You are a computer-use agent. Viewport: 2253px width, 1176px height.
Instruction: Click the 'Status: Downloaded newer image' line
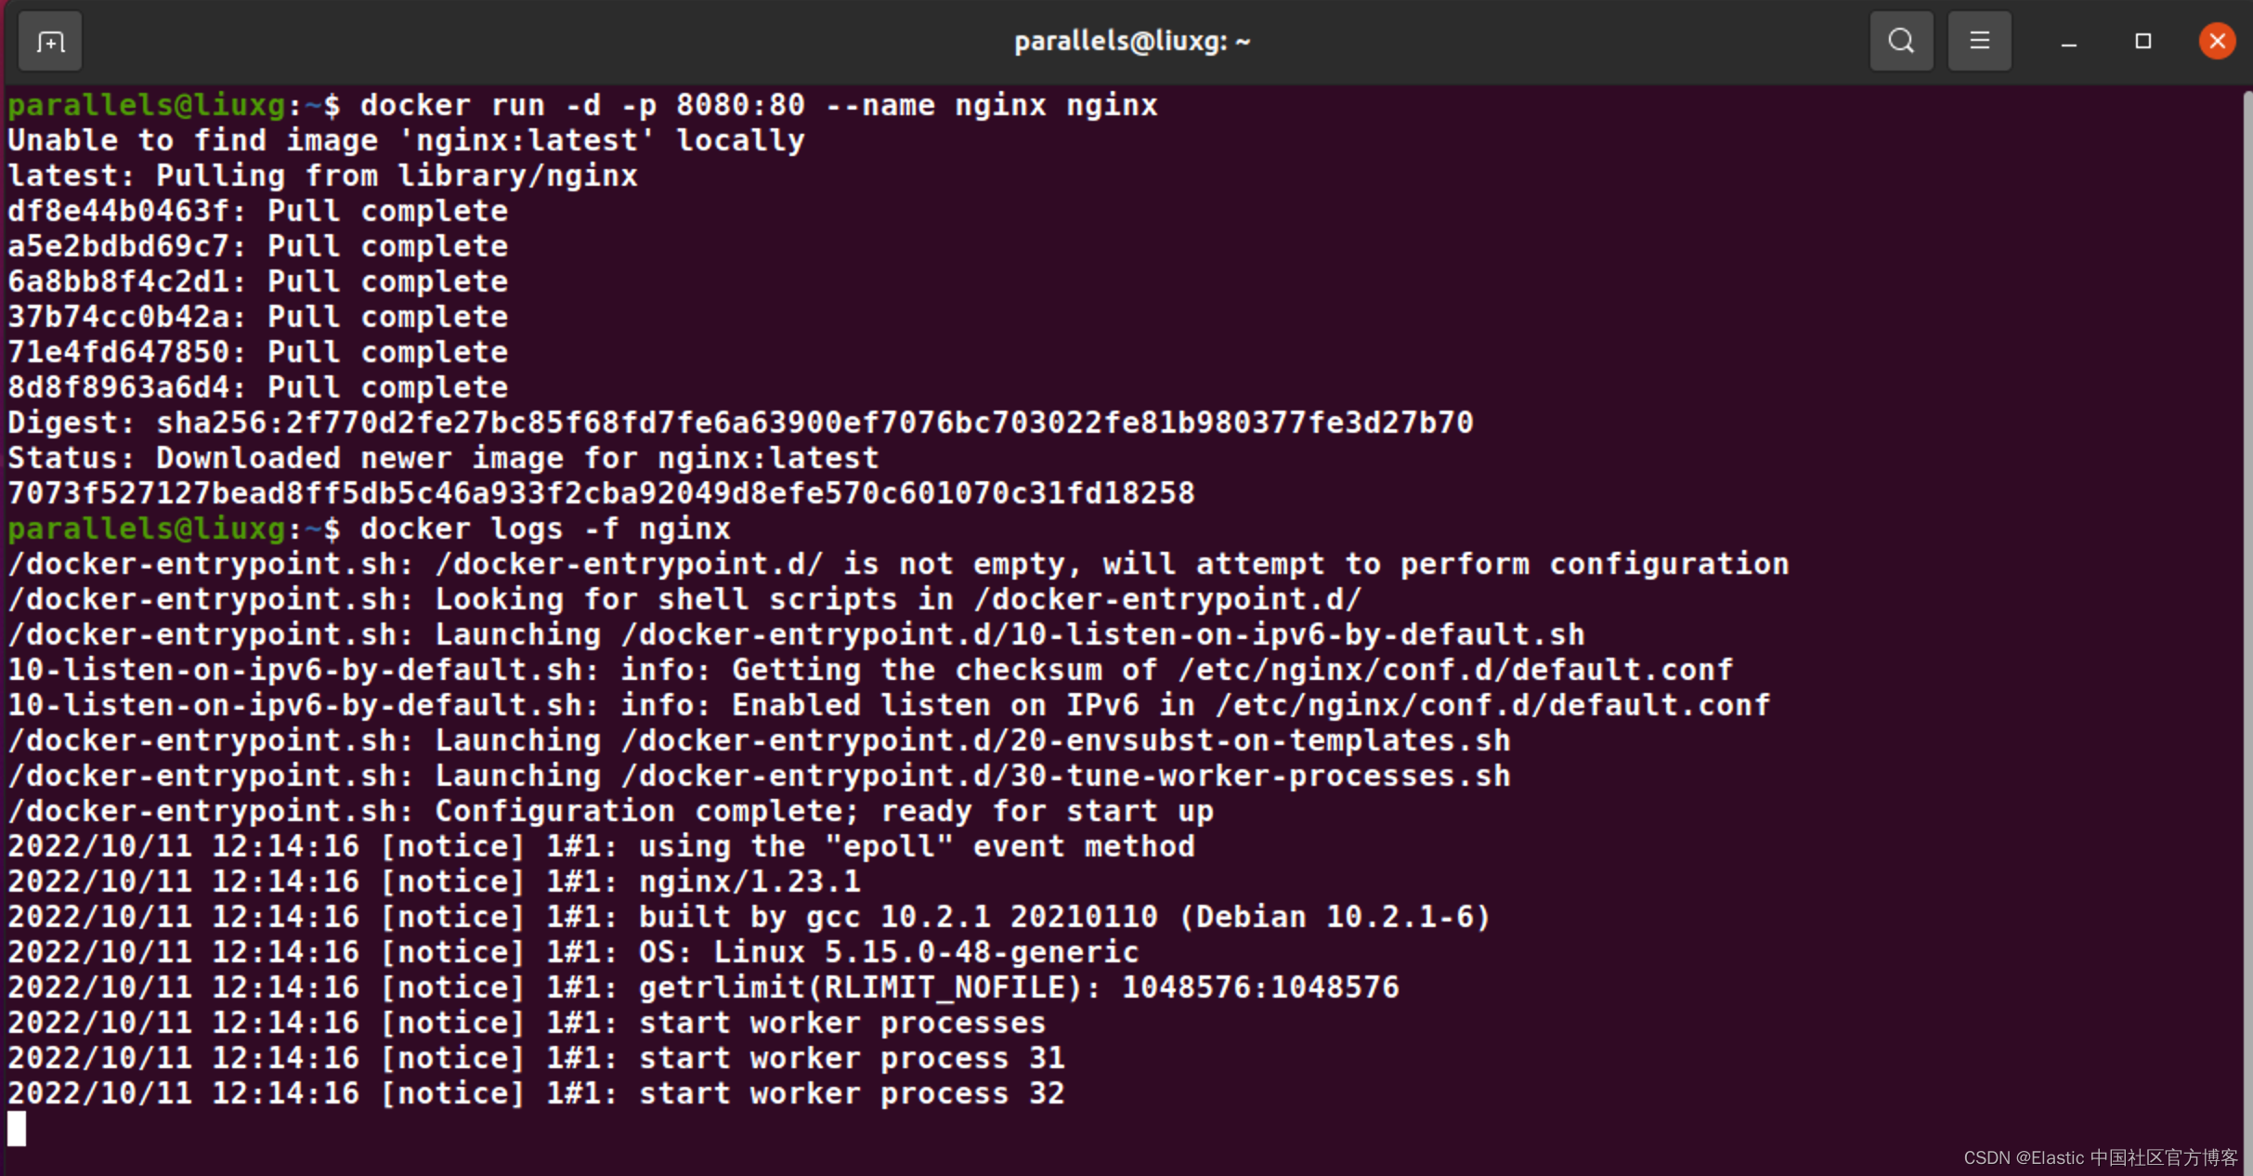pyautogui.click(x=442, y=459)
